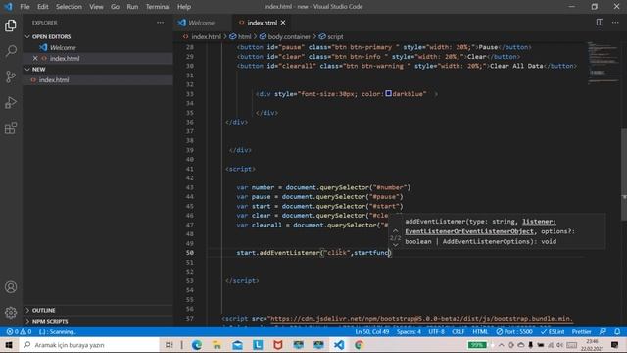627x353 pixels.
Task: Open the Run and Debug view
Action: [x=11, y=102]
